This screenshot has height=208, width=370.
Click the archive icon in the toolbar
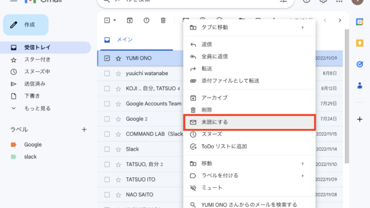pyautogui.click(x=129, y=20)
